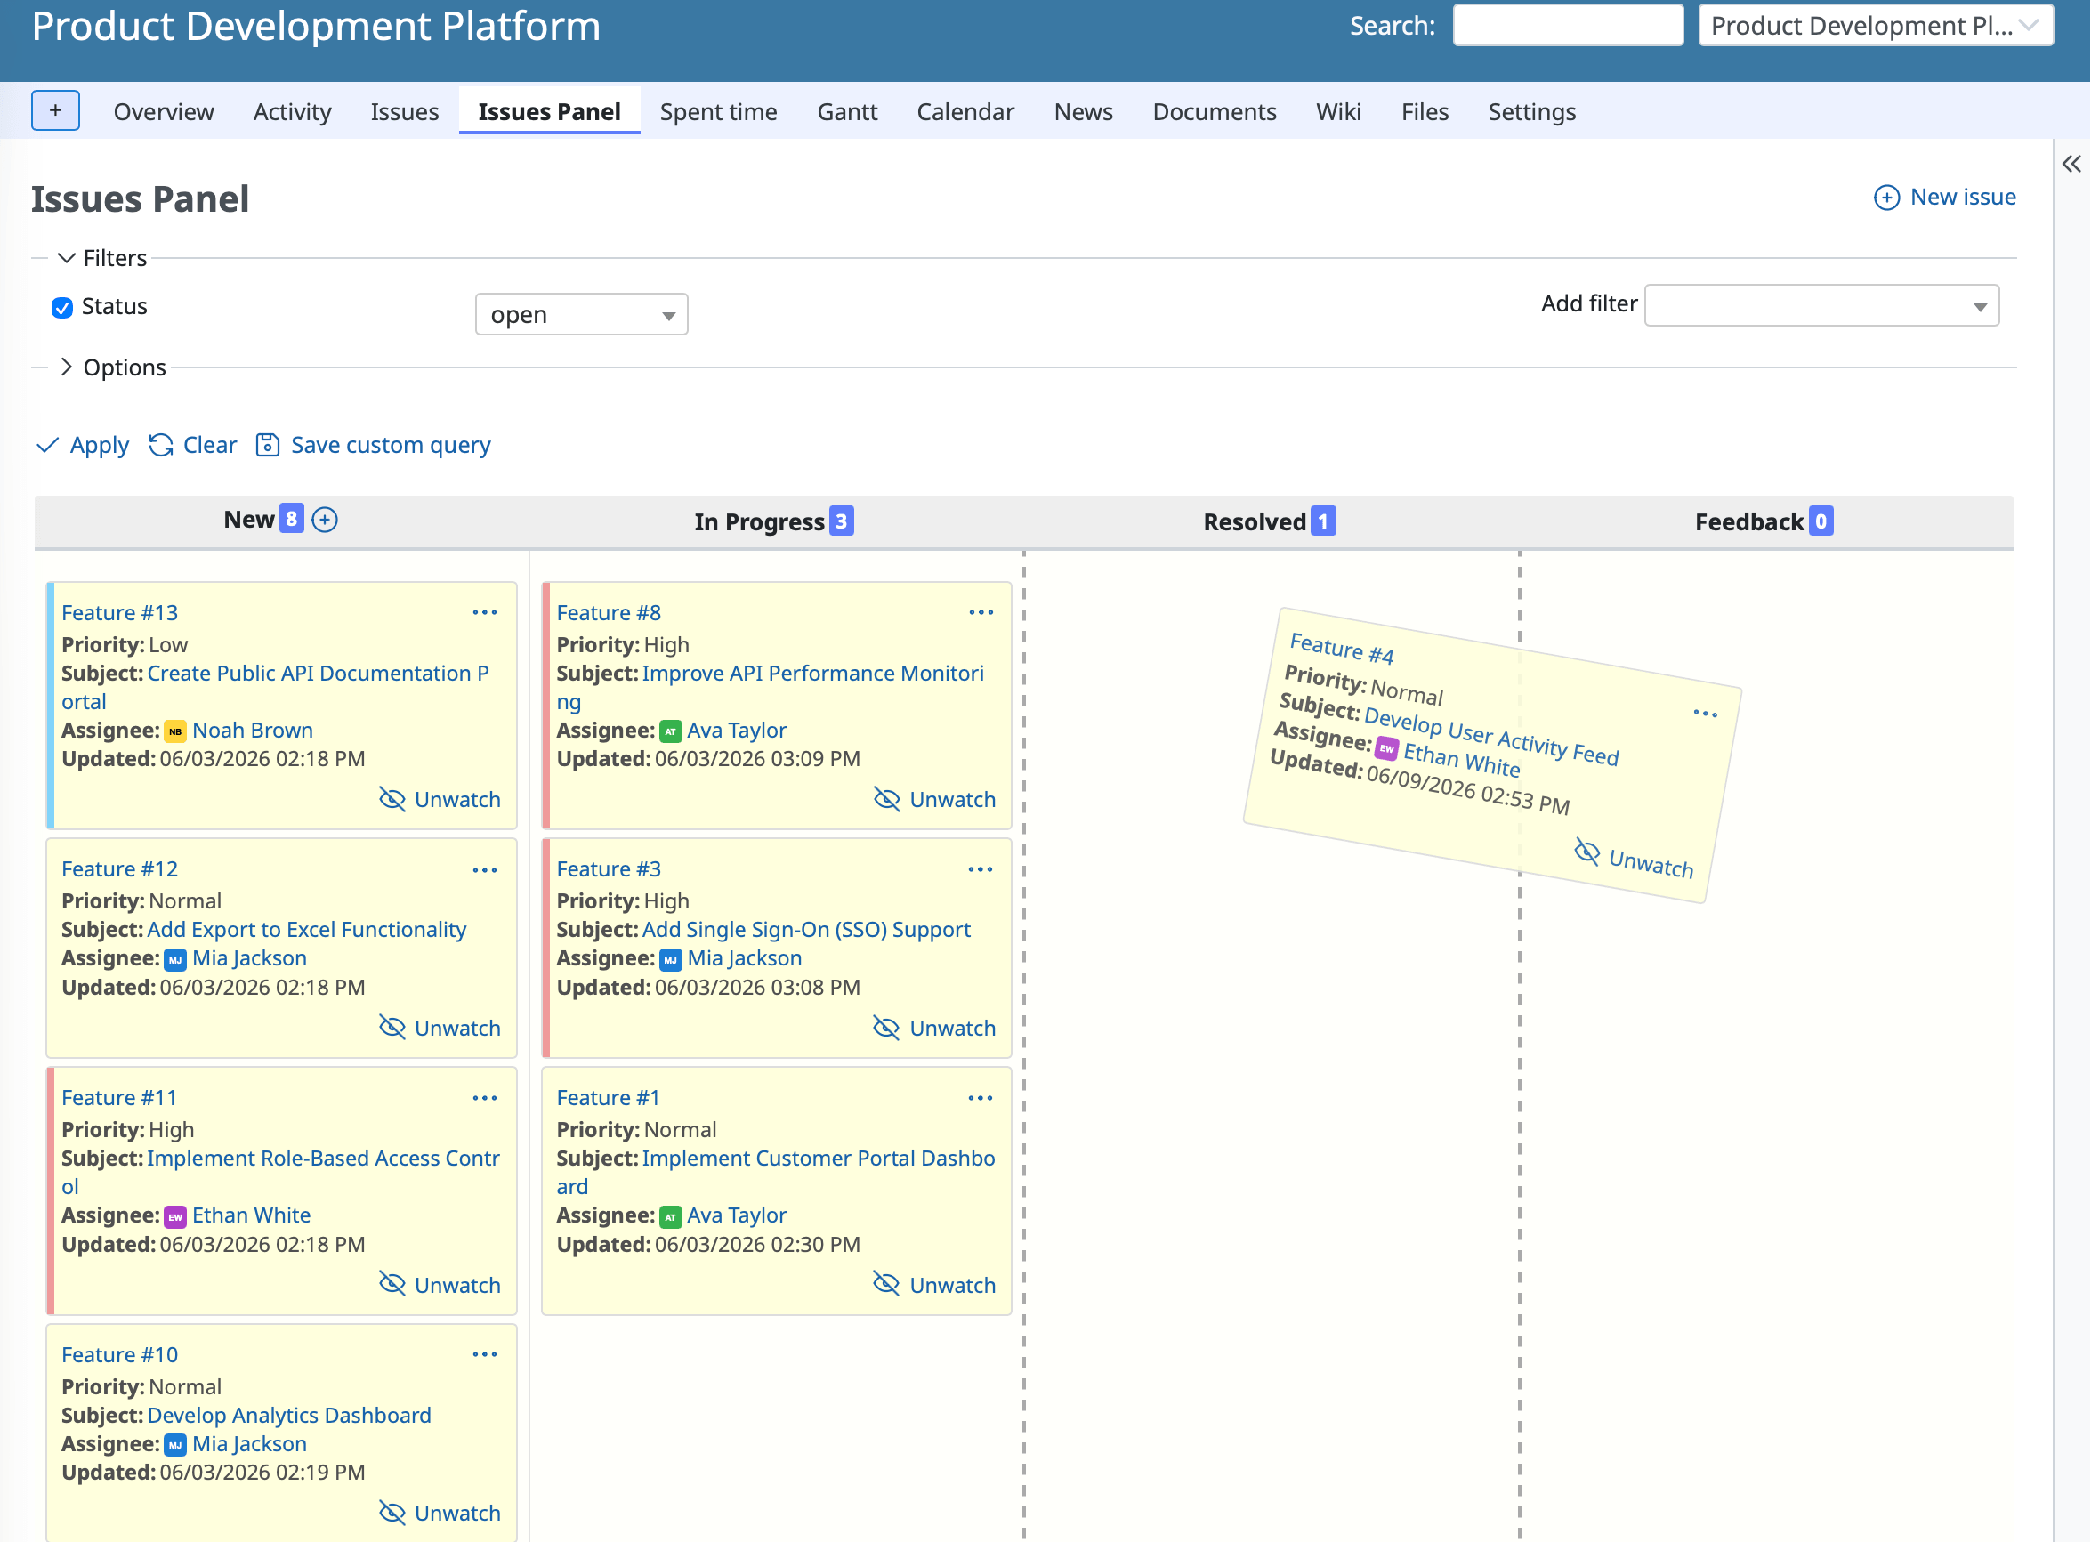Click Mia Jackson's avatar on Feature #12
Viewport: 2091px width, 1542px height.
tap(174, 959)
